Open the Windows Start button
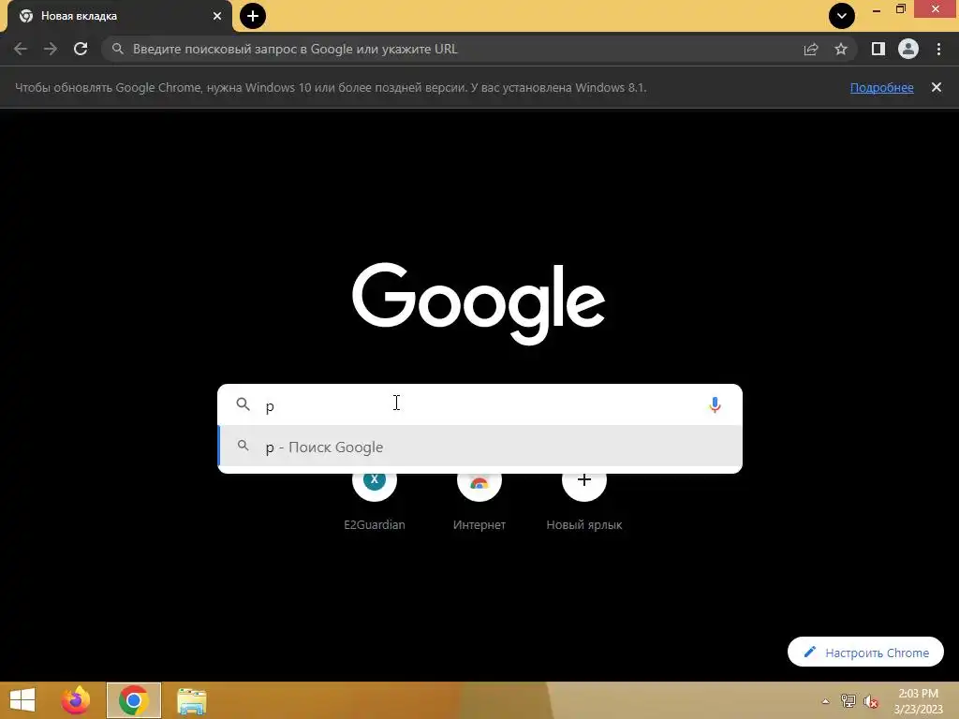 [x=22, y=700]
